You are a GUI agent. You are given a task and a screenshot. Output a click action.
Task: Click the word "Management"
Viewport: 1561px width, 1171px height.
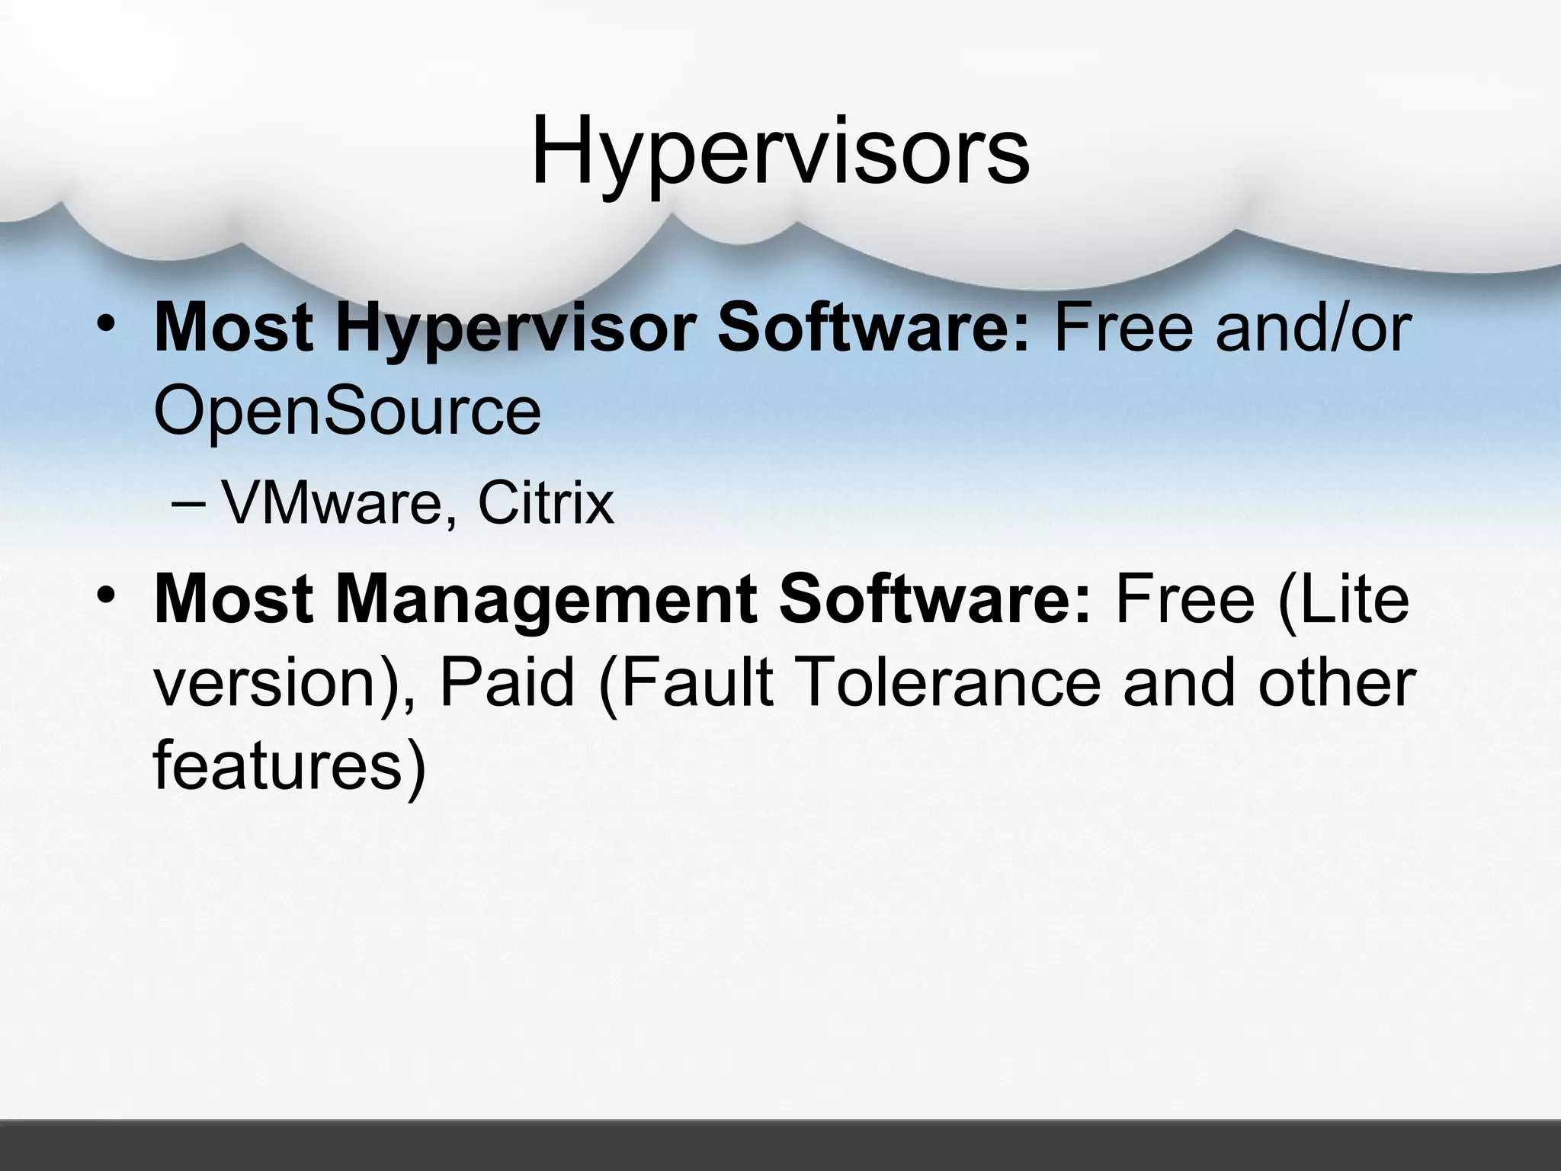point(546,599)
